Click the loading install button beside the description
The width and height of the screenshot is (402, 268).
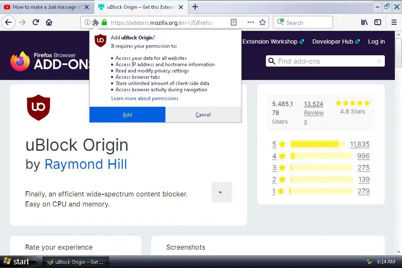coord(222,192)
